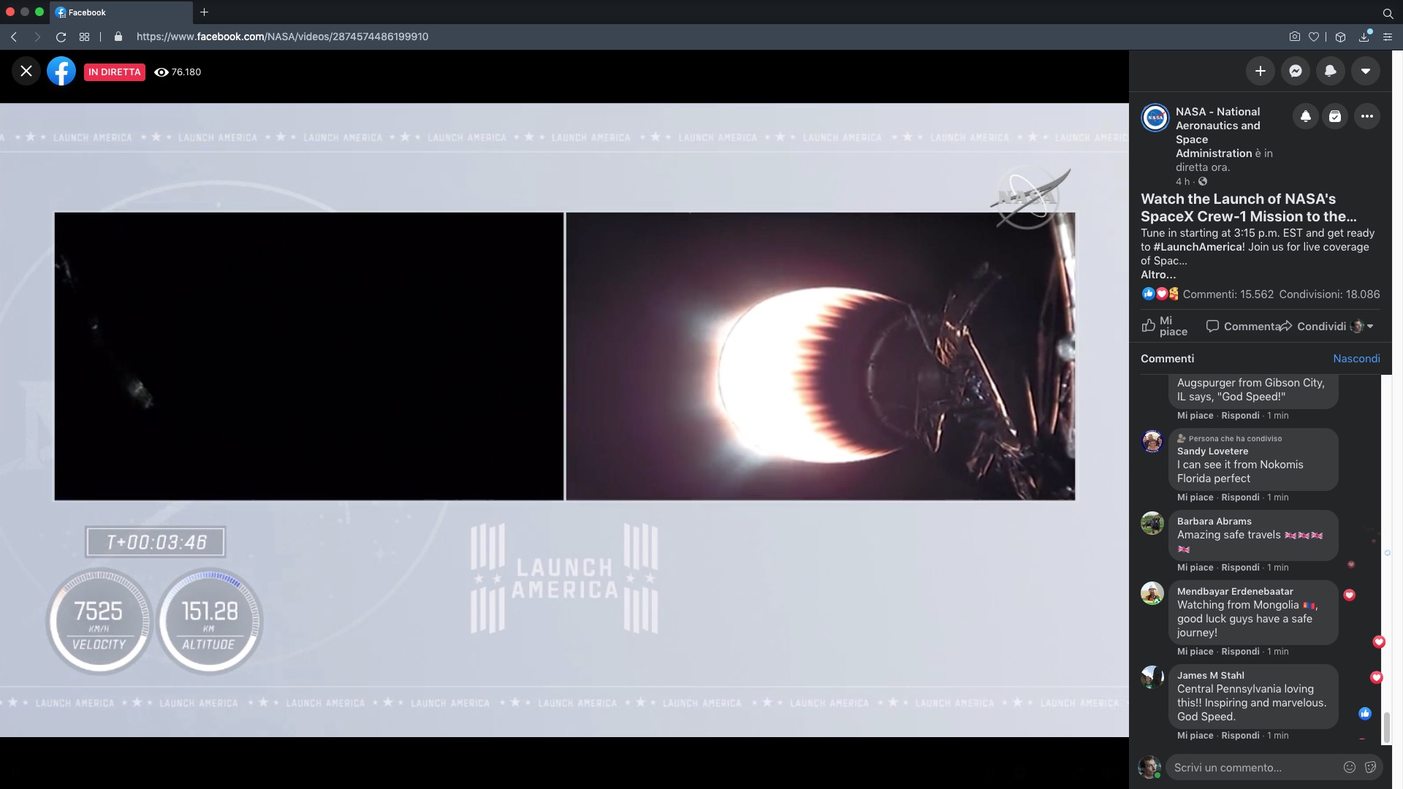
Task: Click NASA page profile avatar
Action: tap(1155, 117)
